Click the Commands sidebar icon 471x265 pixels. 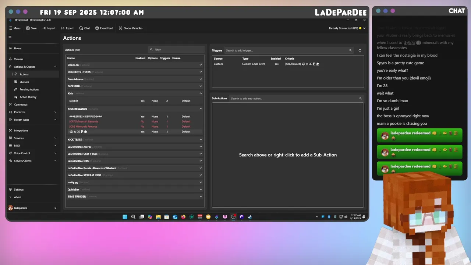click(10, 105)
